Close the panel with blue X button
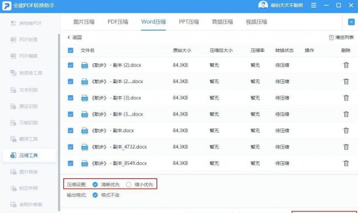 coord(351,22)
